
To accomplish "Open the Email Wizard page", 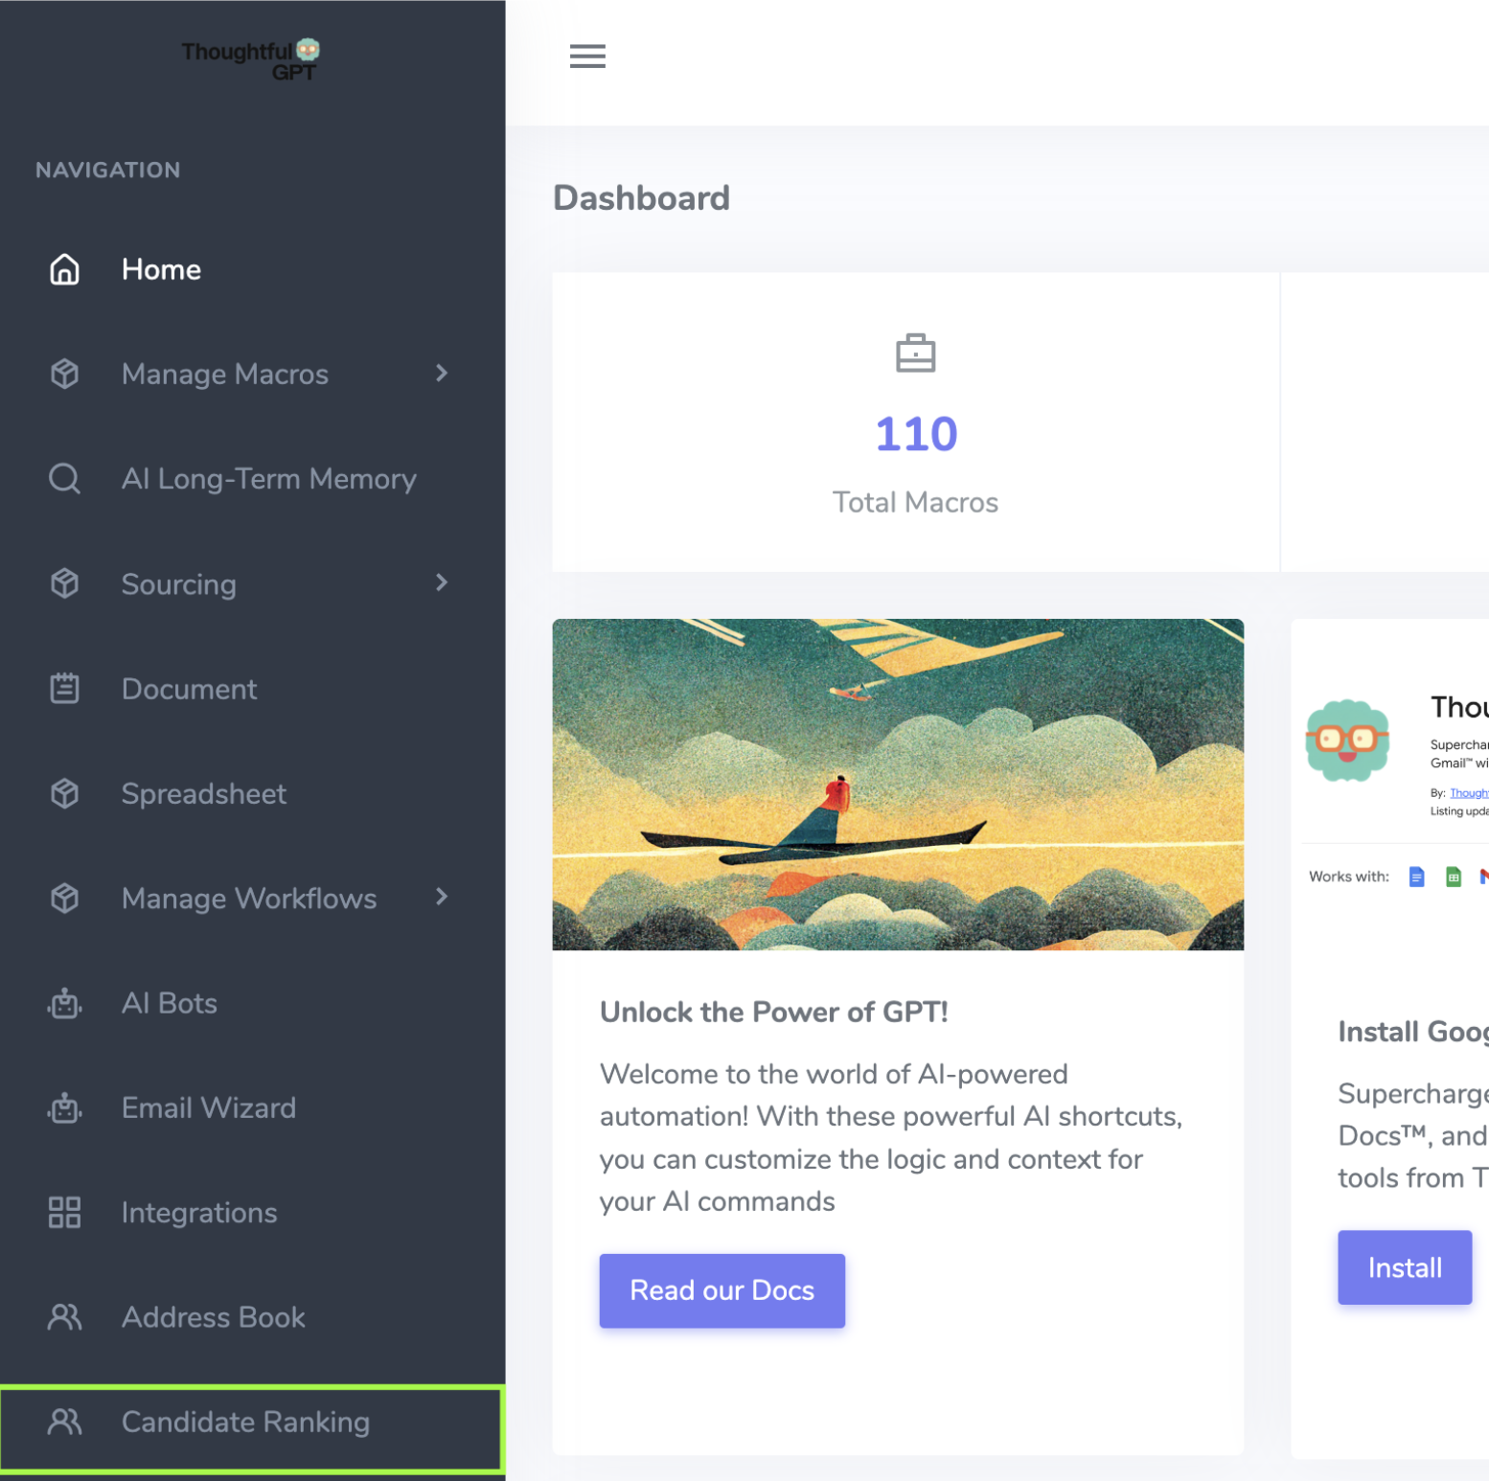I will (x=253, y=1107).
